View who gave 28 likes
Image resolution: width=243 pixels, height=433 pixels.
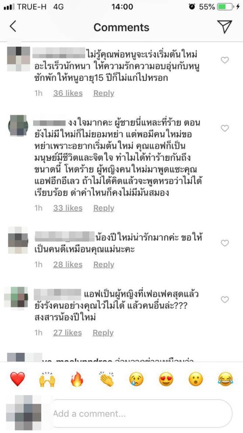point(68,264)
